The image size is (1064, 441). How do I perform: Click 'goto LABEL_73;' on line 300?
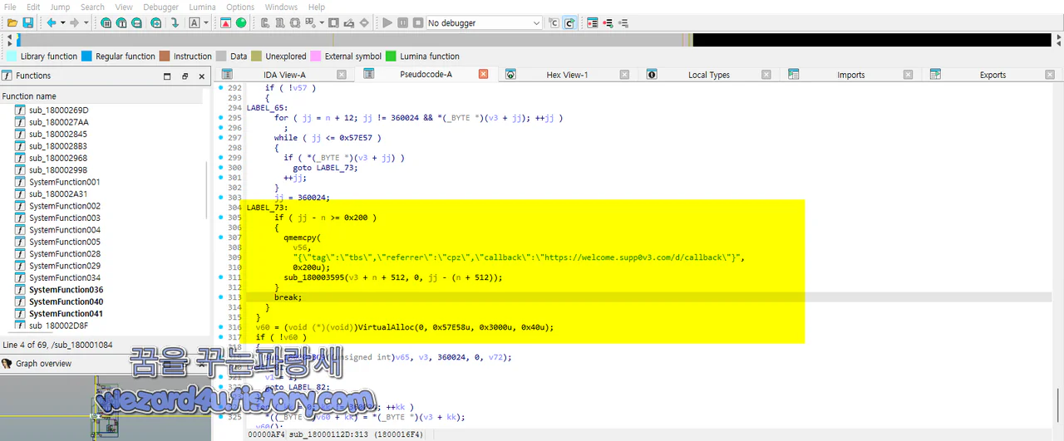(x=325, y=168)
